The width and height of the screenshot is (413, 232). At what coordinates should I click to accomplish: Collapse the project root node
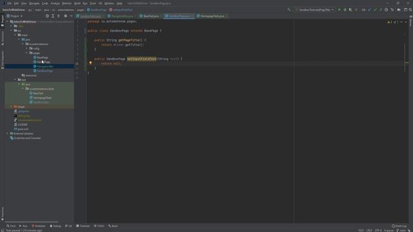[7, 21]
